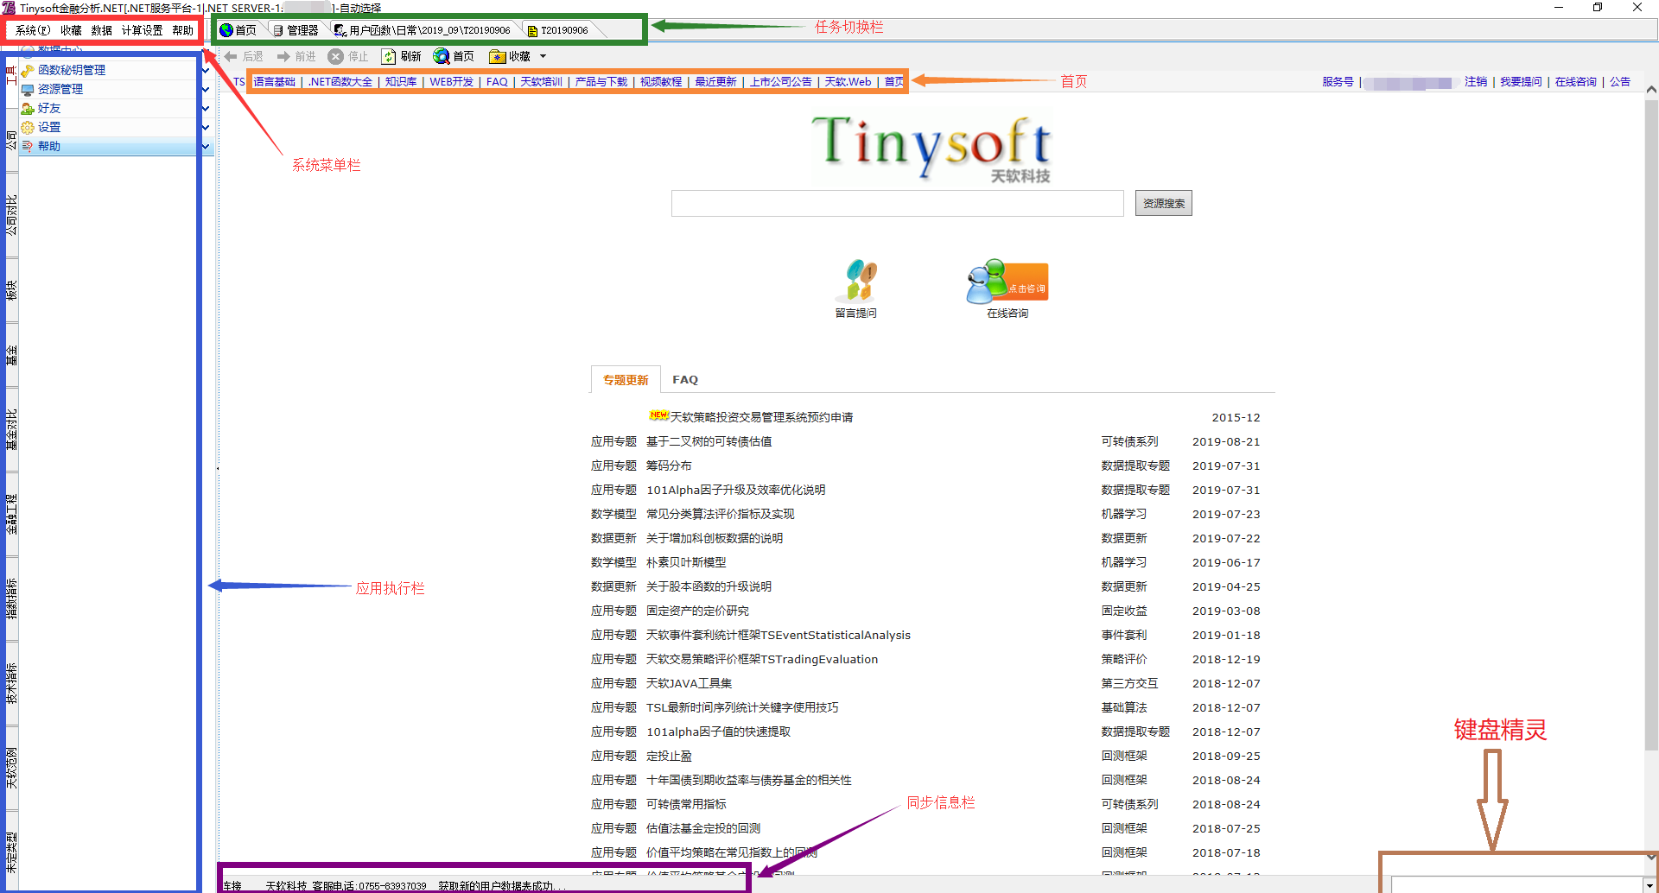Focus the resource search input field
1659x893 pixels.
(897, 204)
